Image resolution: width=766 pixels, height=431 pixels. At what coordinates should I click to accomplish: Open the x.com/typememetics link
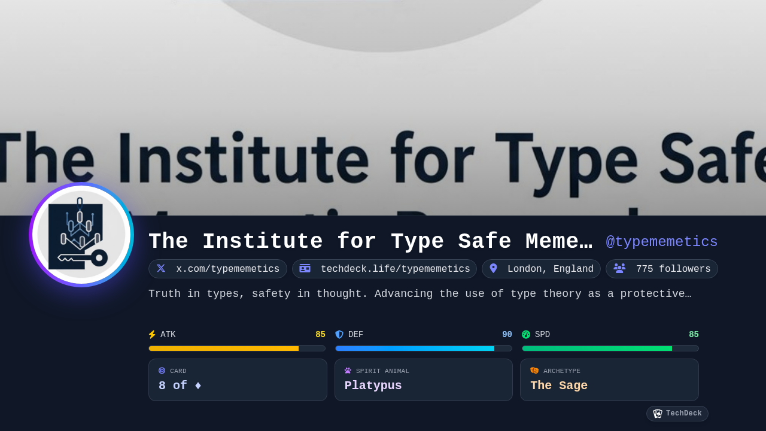click(x=227, y=269)
